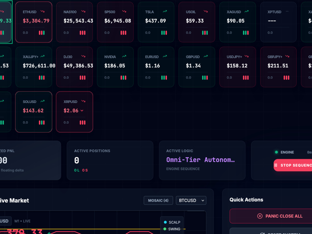Click the SOLUSD candlestick bars icon

pos(42,123)
